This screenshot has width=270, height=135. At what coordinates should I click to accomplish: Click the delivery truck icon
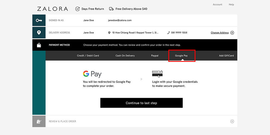tap(111, 9)
